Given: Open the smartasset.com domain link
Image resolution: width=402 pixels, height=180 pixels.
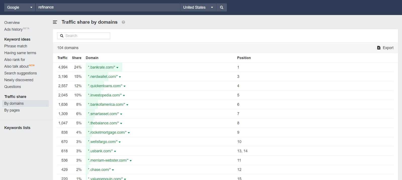Looking at the screenshot, I should tap(104, 114).
